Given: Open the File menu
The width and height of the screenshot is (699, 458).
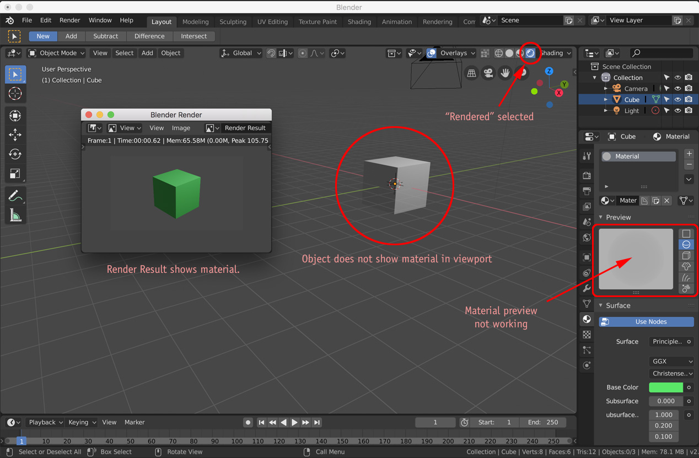Looking at the screenshot, I should click(x=26, y=20).
